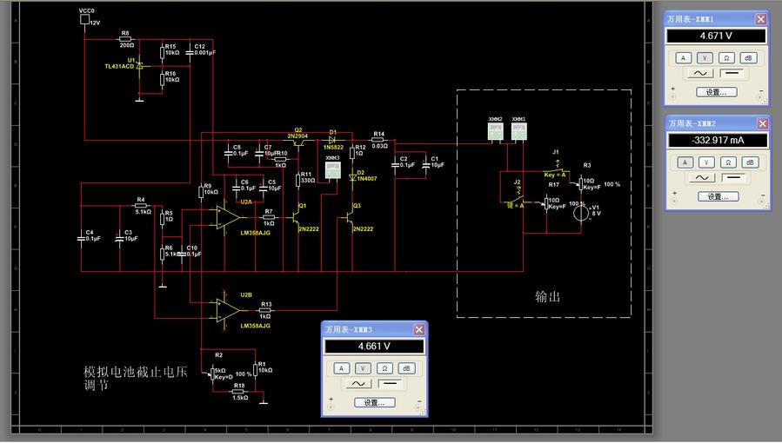Set XMM2 multimeter to voltmeter (V) mode
This screenshot has height=443, width=782.
point(706,162)
